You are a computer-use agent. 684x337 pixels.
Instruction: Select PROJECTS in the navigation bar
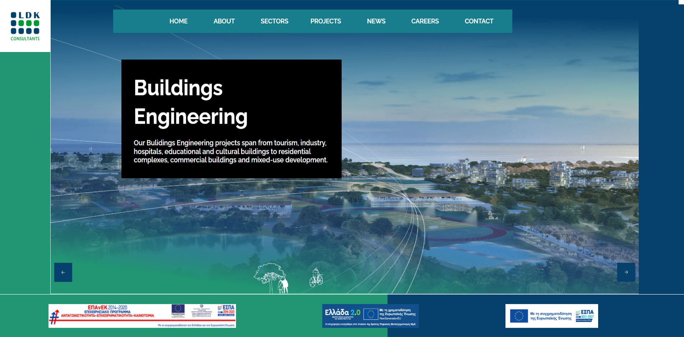325,21
